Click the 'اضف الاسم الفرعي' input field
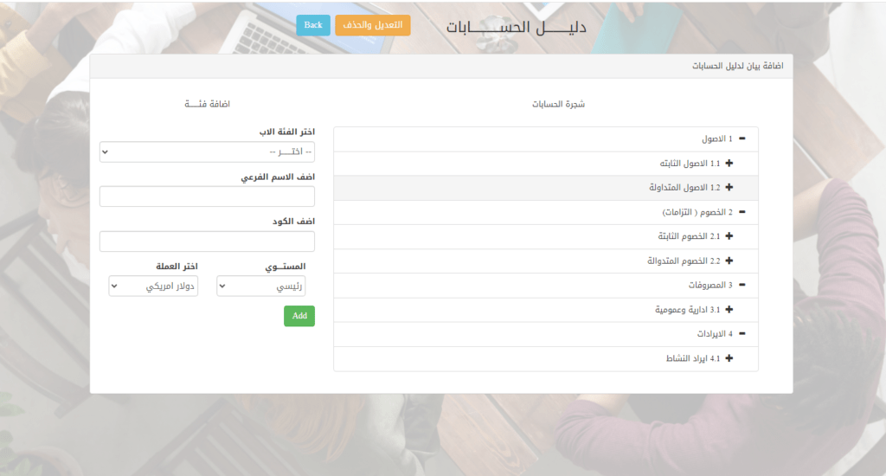This screenshot has height=476, width=886. tap(207, 196)
